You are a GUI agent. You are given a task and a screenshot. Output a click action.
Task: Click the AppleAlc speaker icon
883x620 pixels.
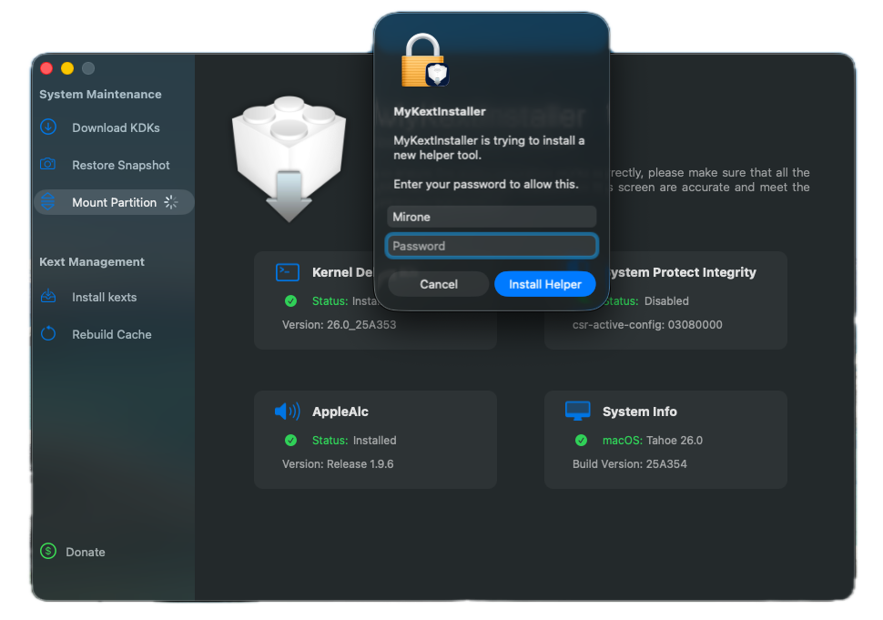click(287, 412)
